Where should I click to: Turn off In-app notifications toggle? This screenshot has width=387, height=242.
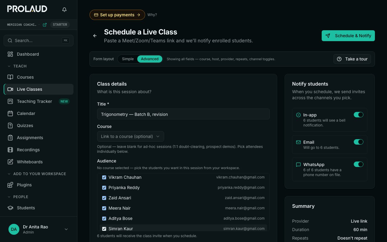(x=359, y=115)
